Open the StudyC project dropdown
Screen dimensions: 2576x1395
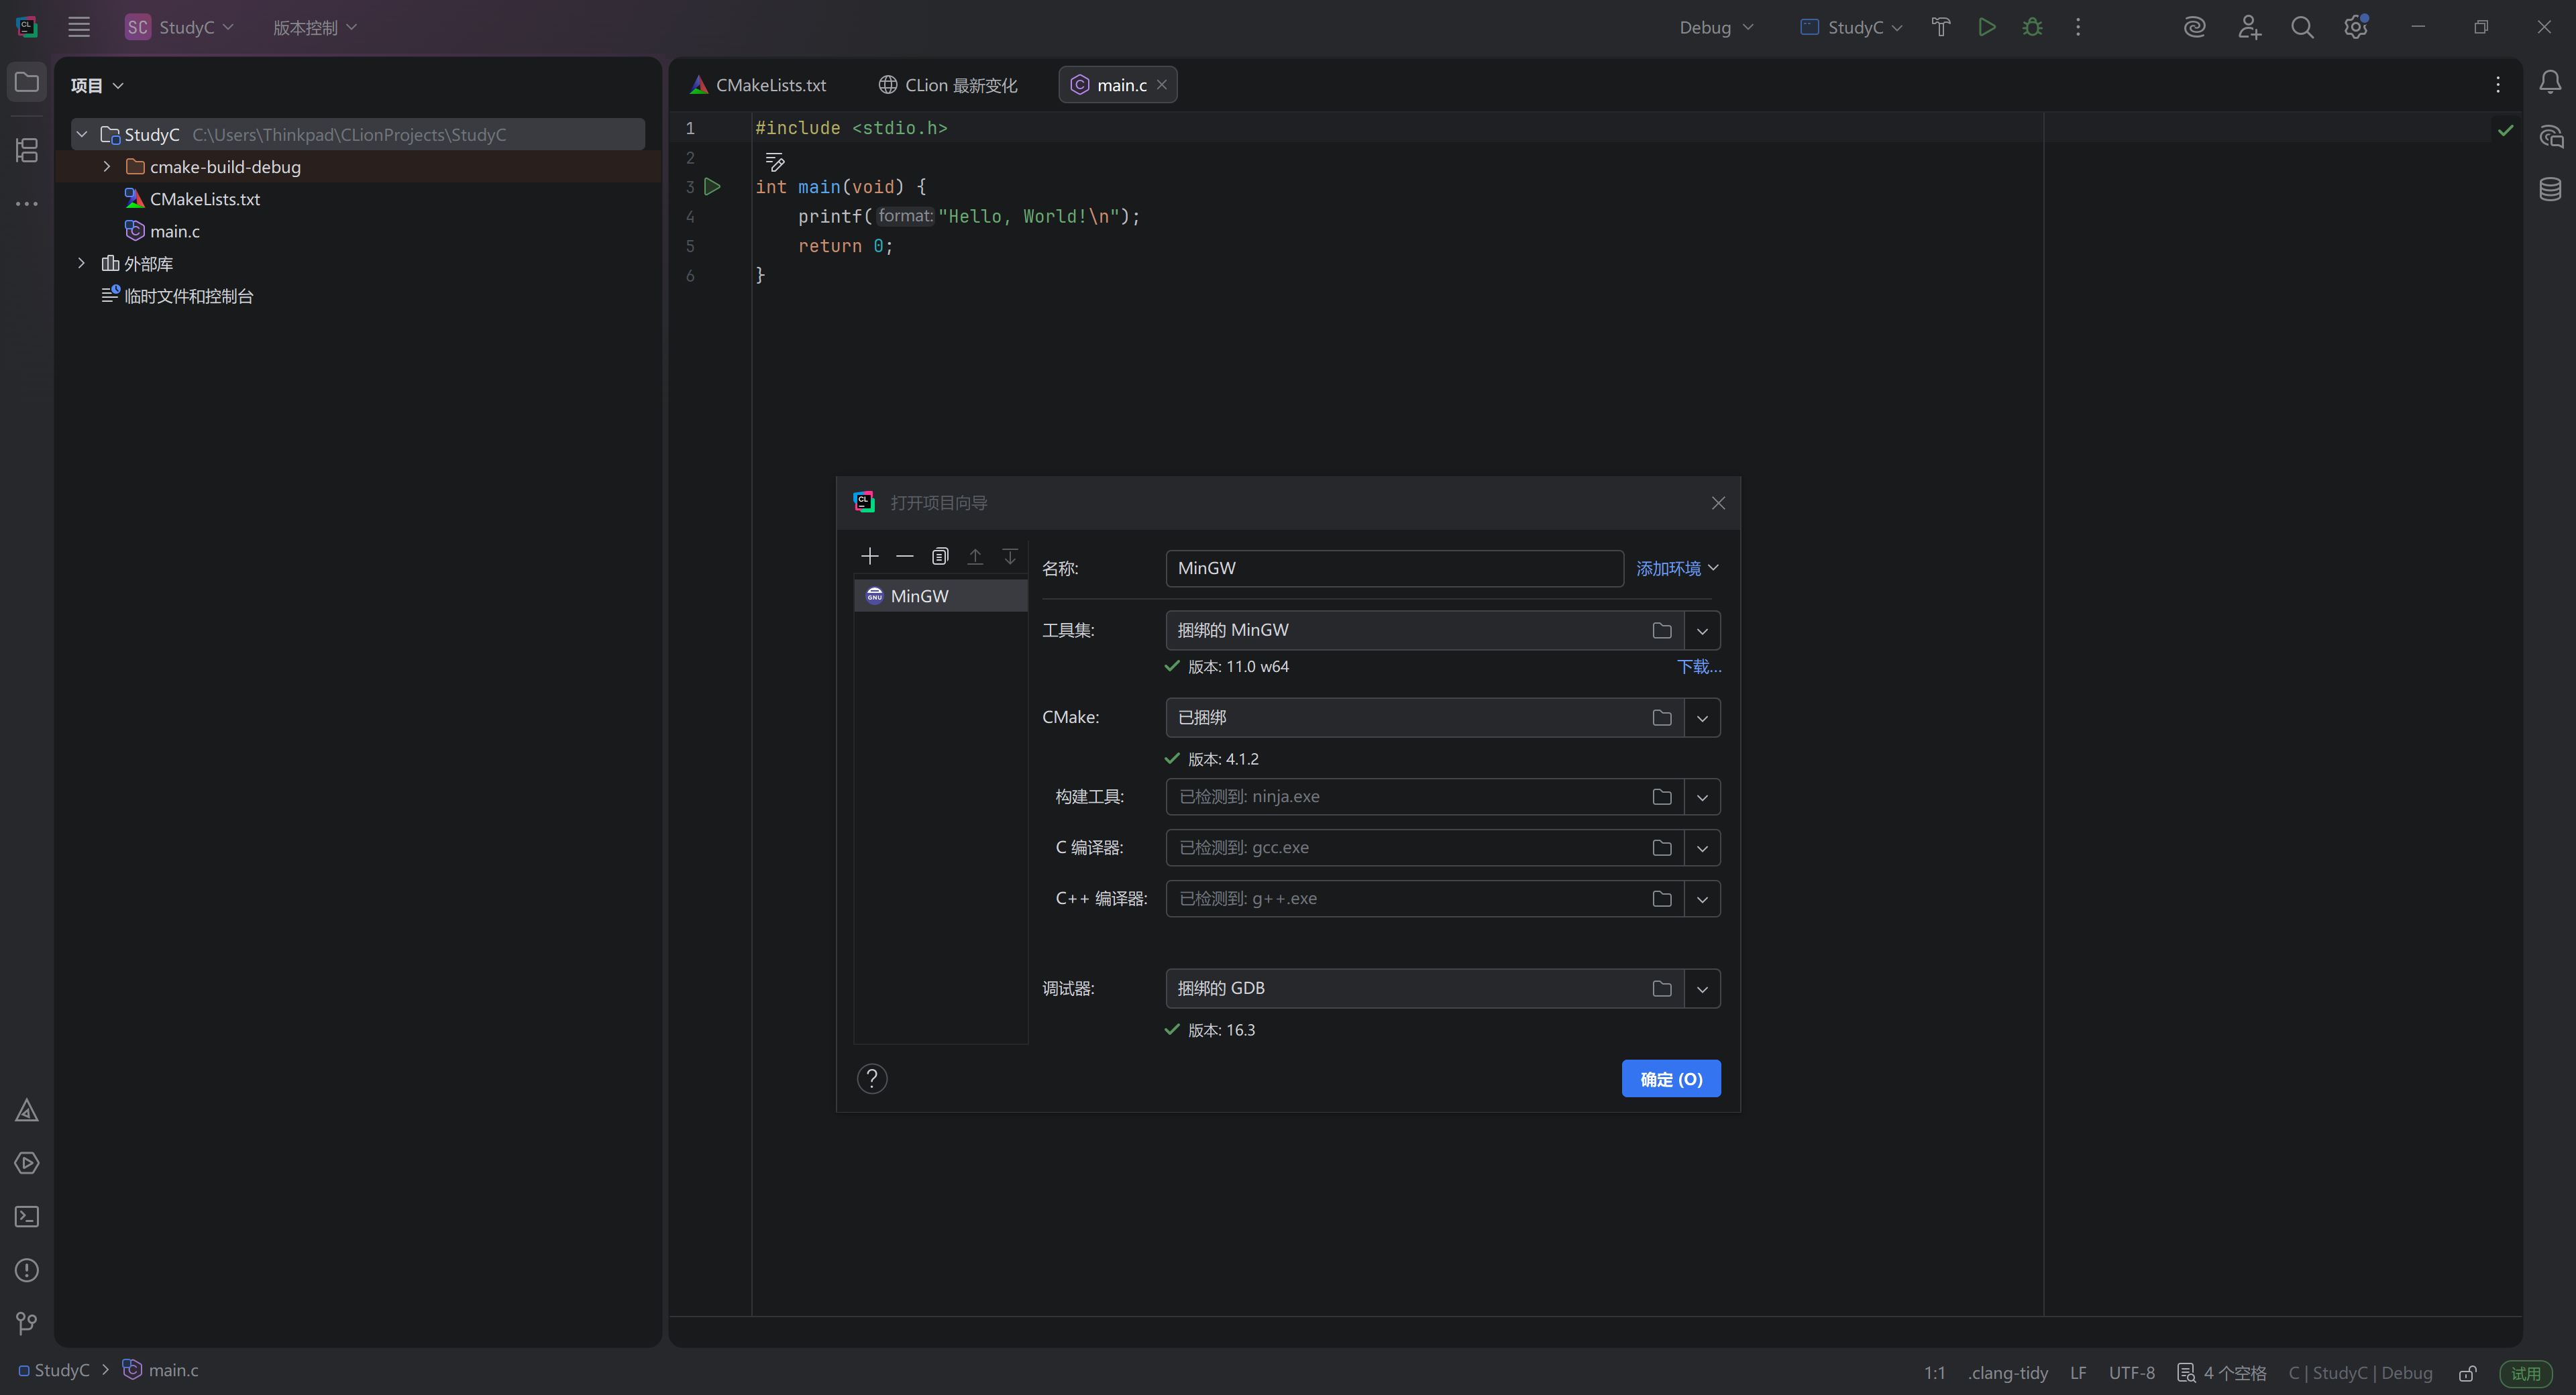pyautogui.click(x=179, y=27)
